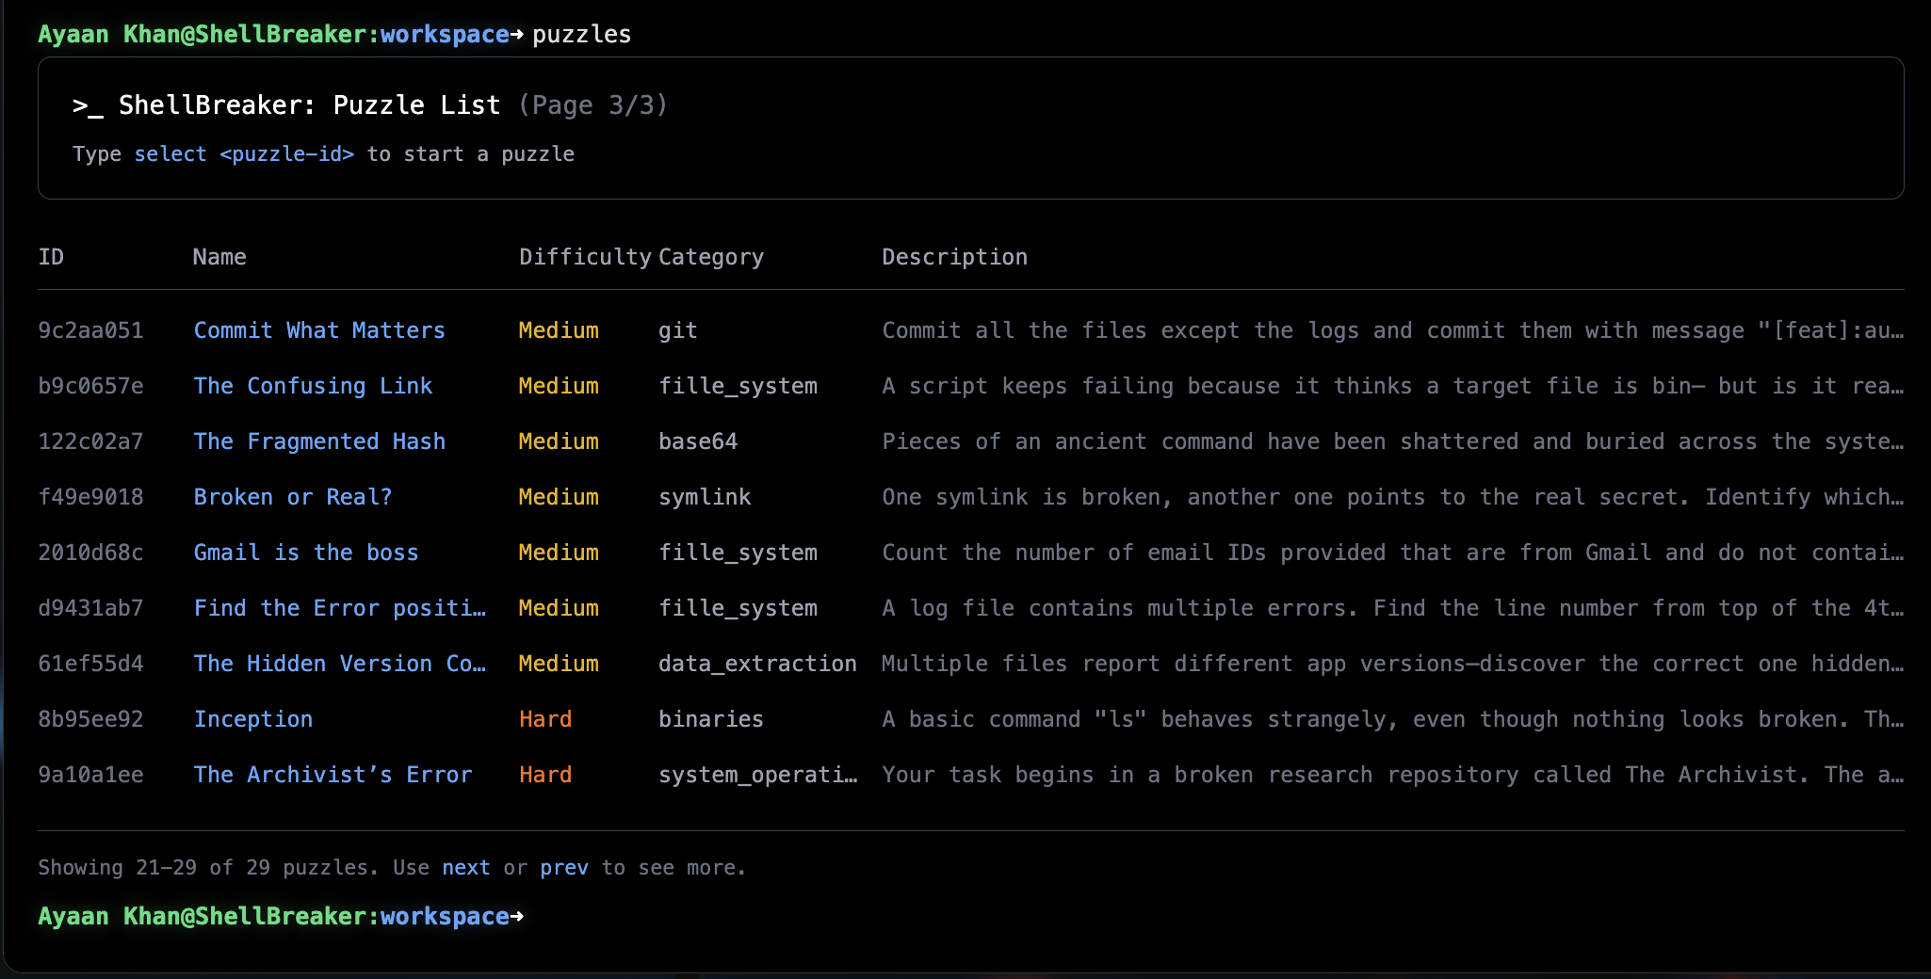Open The Confusing Link puzzle
The height and width of the screenshot is (979, 1931).
coord(313,386)
